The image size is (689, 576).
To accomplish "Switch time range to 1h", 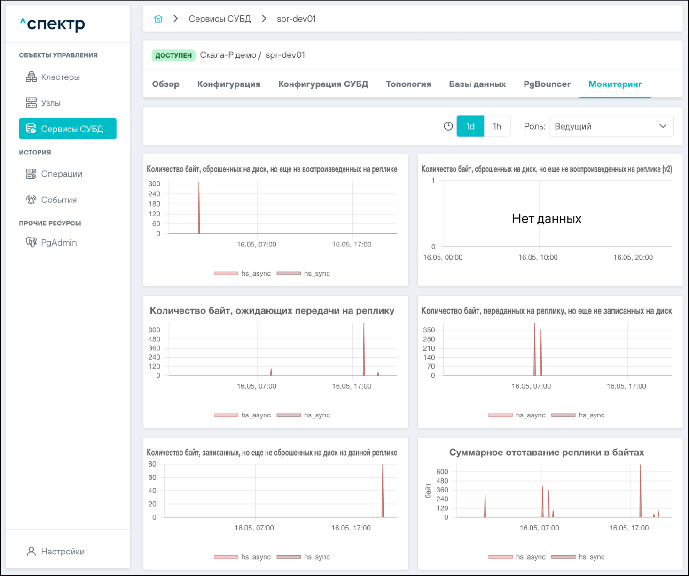I will (497, 126).
